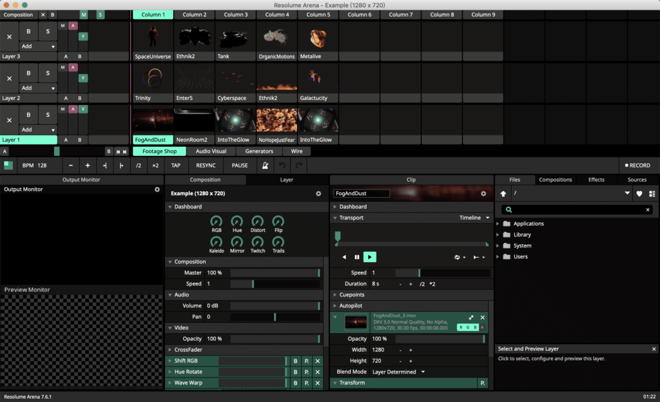Start recording with RECORD button

click(637, 166)
